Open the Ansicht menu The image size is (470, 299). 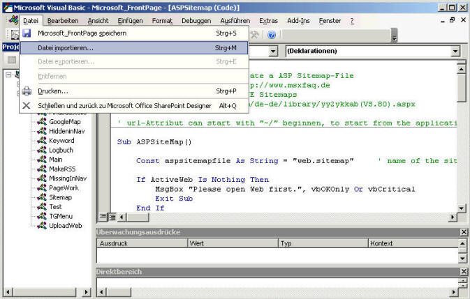point(98,21)
